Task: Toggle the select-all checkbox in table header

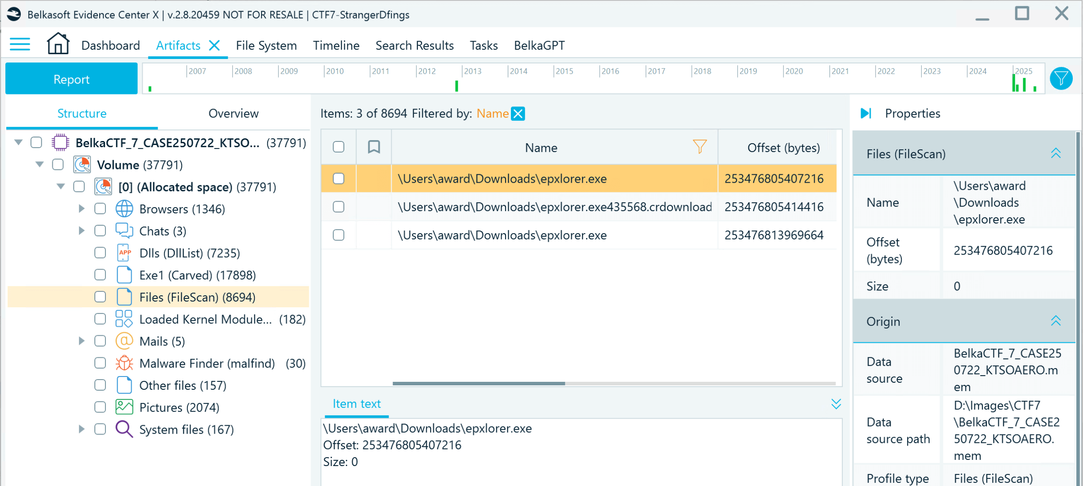Action: coord(339,147)
